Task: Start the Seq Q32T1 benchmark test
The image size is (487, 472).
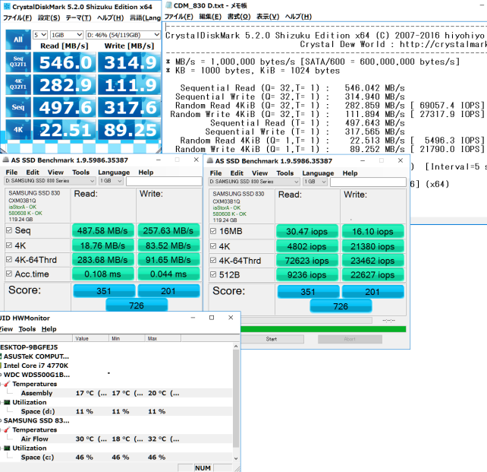Action: pos(16,62)
